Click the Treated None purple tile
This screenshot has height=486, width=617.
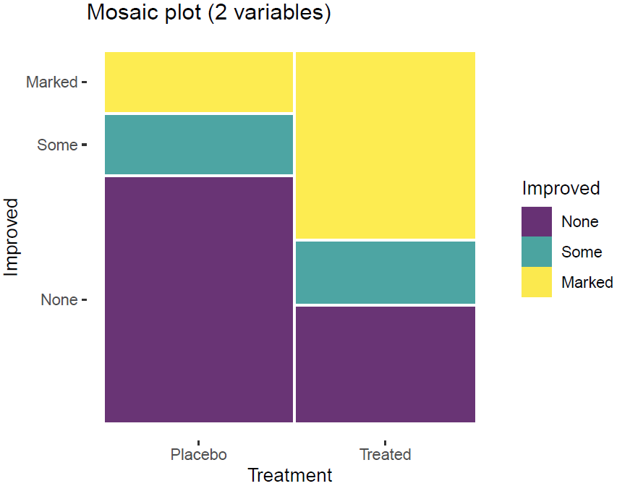point(386,364)
